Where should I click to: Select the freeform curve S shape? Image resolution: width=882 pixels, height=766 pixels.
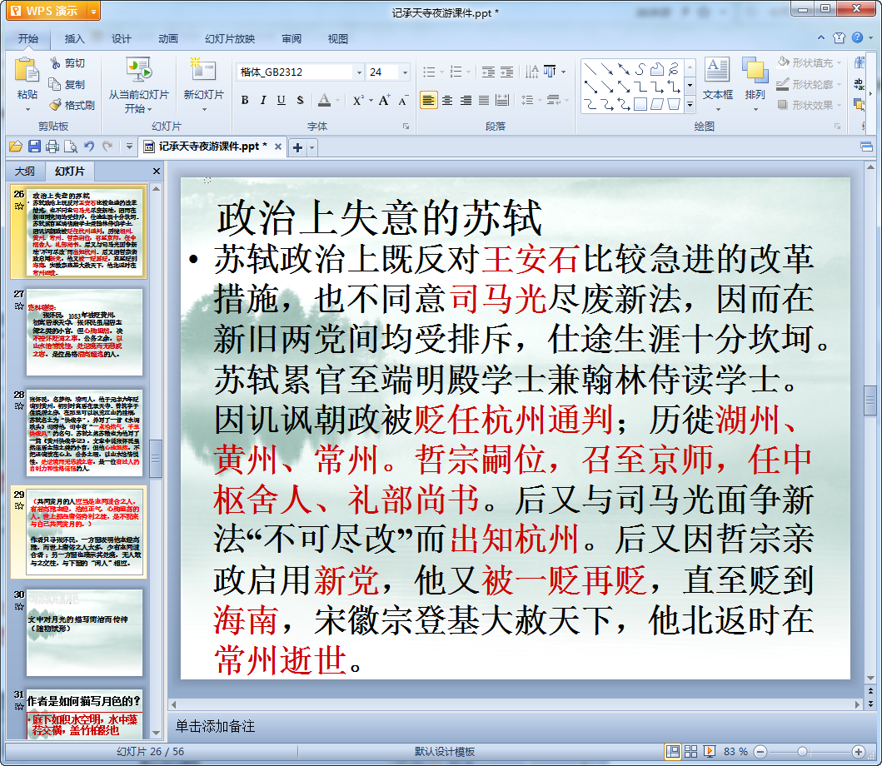coord(640,69)
